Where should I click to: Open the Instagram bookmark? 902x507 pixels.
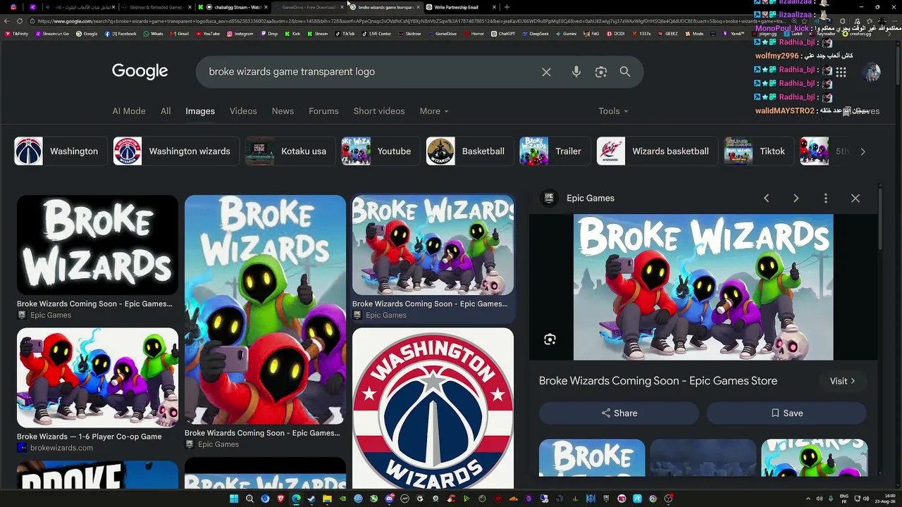240,34
